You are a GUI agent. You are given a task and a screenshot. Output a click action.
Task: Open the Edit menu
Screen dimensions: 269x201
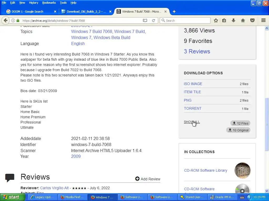pyautogui.click(x=13, y=3)
